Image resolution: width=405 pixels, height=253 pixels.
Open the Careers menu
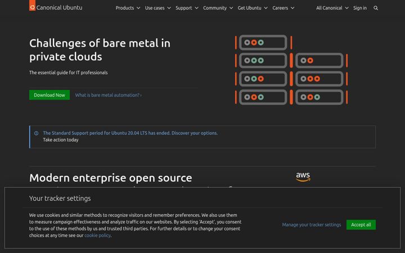pyautogui.click(x=283, y=8)
